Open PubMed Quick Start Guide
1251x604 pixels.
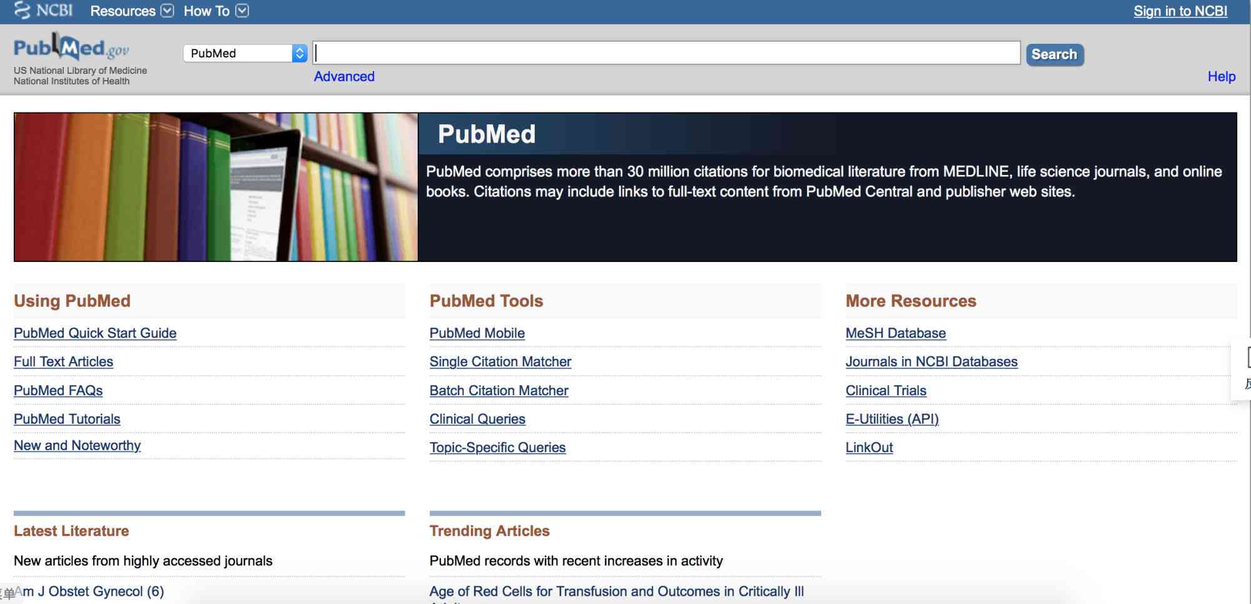click(95, 333)
